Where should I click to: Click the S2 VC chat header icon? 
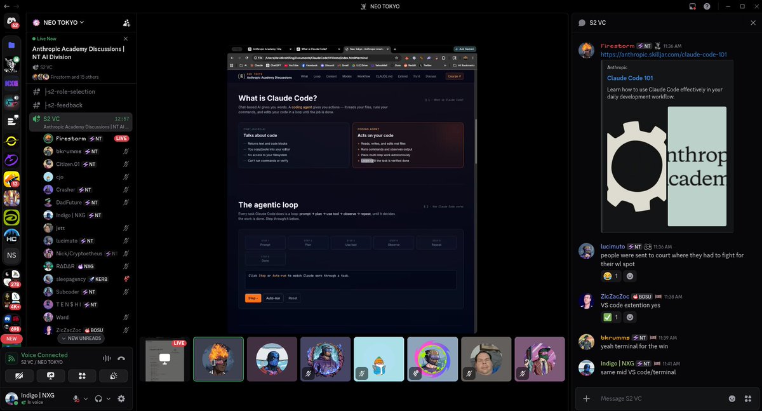click(582, 22)
